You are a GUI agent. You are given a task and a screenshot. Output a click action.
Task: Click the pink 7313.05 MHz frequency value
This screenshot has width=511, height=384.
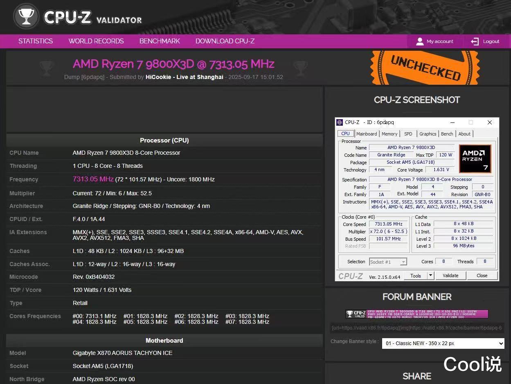pyautogui.click(x=93, y=179)
